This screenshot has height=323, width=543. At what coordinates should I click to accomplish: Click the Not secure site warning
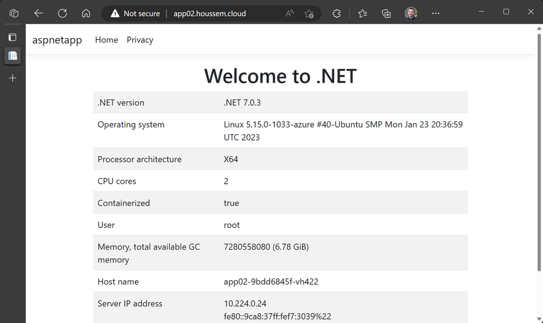click(x=135, y=14)
